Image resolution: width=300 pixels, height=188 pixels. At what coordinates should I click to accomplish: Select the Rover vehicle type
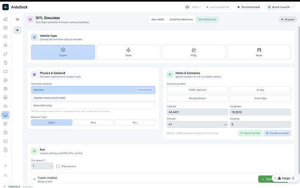click(259, 52)
